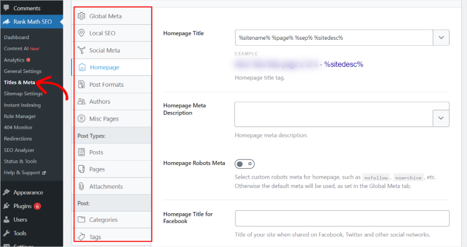The height and width of the screenshot is (247, 467).
Task: Open the Help & Support link
Action: pyautogui.click(x=22, y=173)
